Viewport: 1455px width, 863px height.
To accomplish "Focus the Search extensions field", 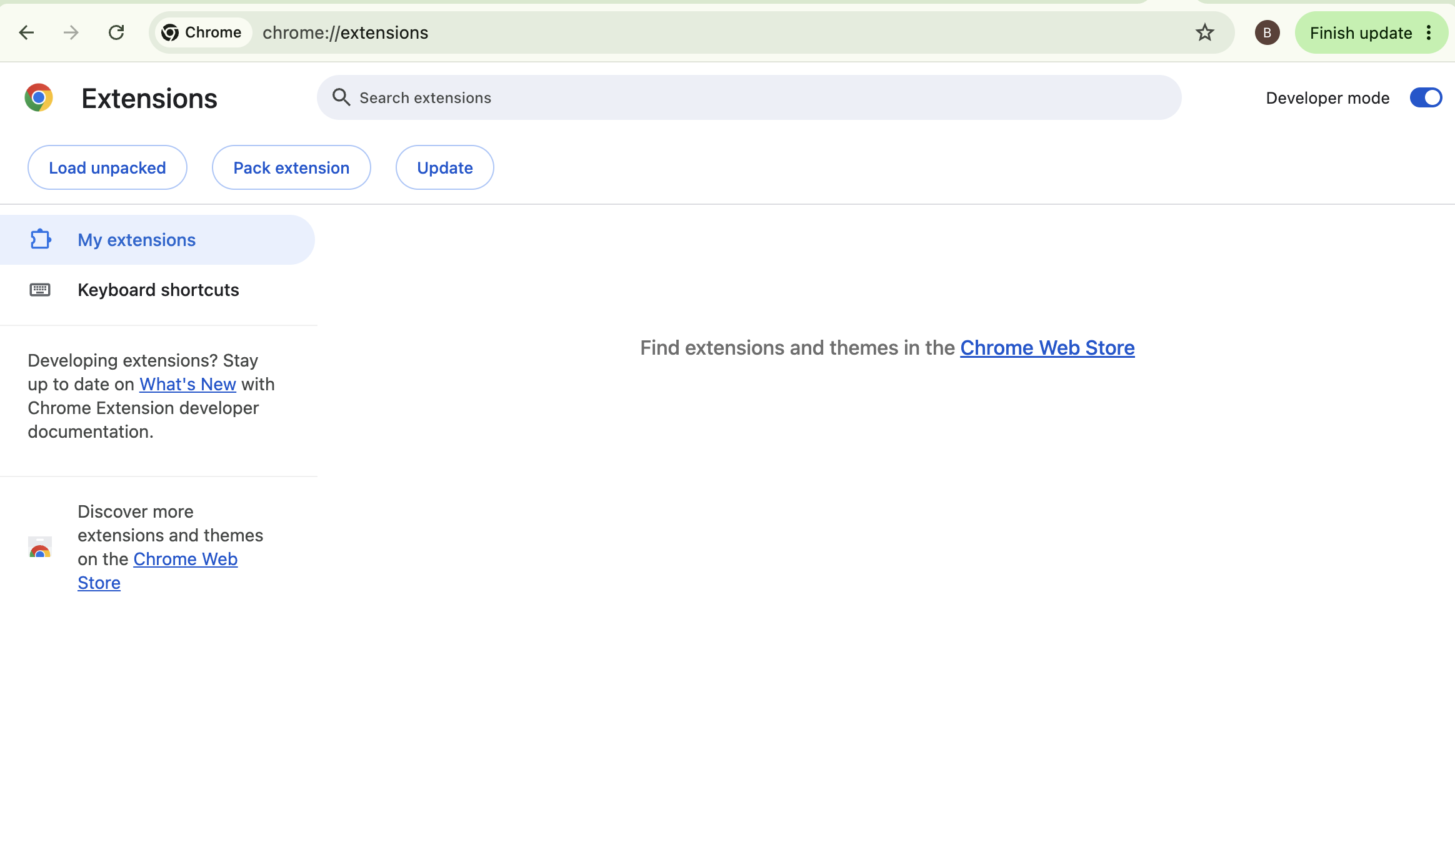I will [x=749, y=97].
